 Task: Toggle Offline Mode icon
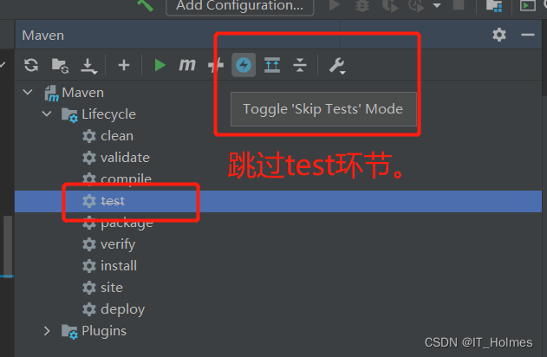click(x=216, y=65)
